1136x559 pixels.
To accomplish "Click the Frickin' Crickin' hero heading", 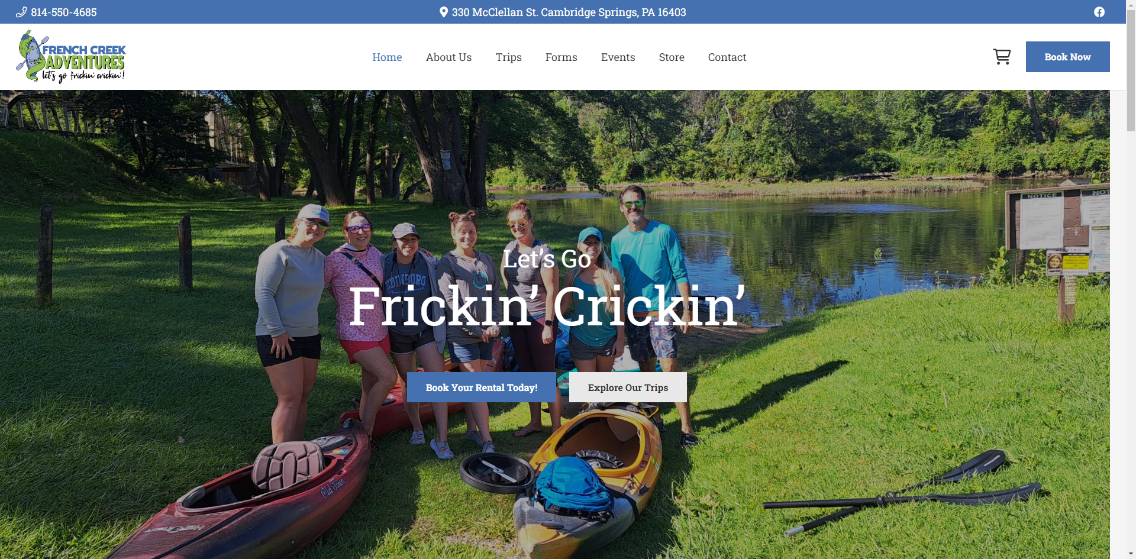I will [x=547, y=306].
